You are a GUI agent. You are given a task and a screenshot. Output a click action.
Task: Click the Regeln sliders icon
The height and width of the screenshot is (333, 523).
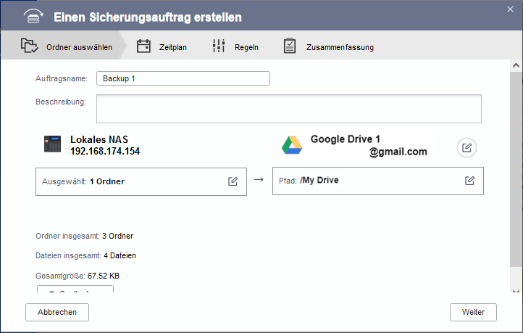(x=219, y=47)
